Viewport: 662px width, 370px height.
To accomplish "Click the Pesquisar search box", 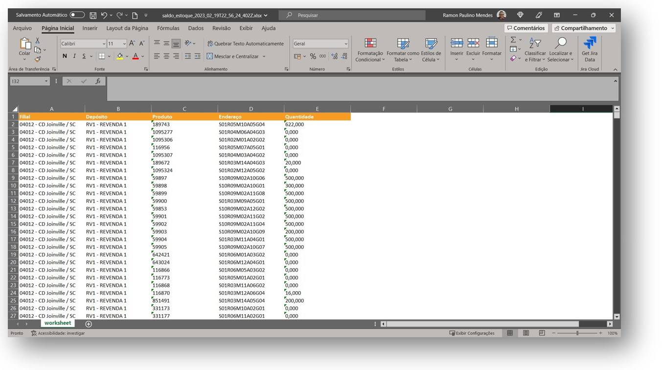I will pyautogui.click(x=352, y=15).
